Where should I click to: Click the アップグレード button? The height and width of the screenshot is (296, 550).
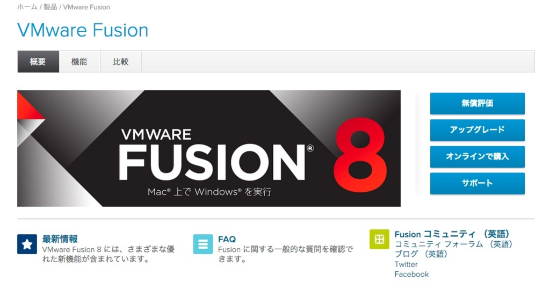click(x=477, y=130)
